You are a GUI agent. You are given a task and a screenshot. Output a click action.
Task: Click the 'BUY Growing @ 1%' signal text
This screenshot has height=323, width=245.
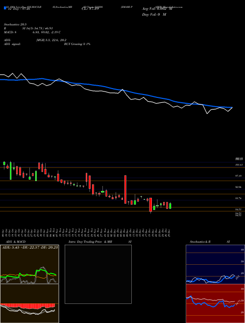77,44
